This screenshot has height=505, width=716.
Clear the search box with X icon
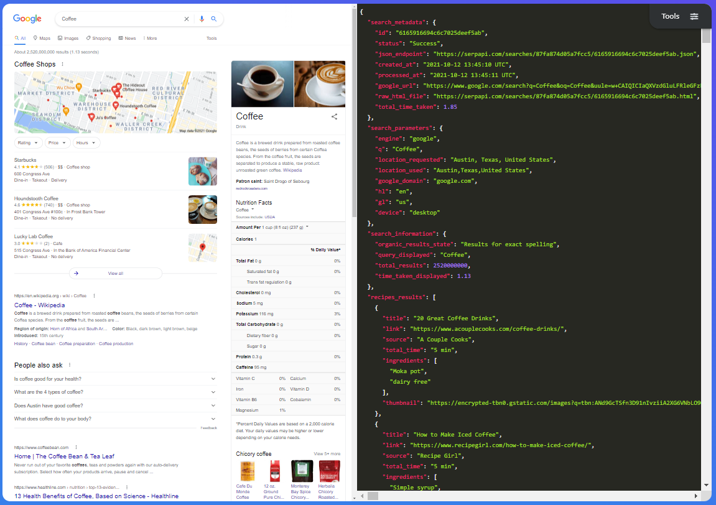(187, 19)
